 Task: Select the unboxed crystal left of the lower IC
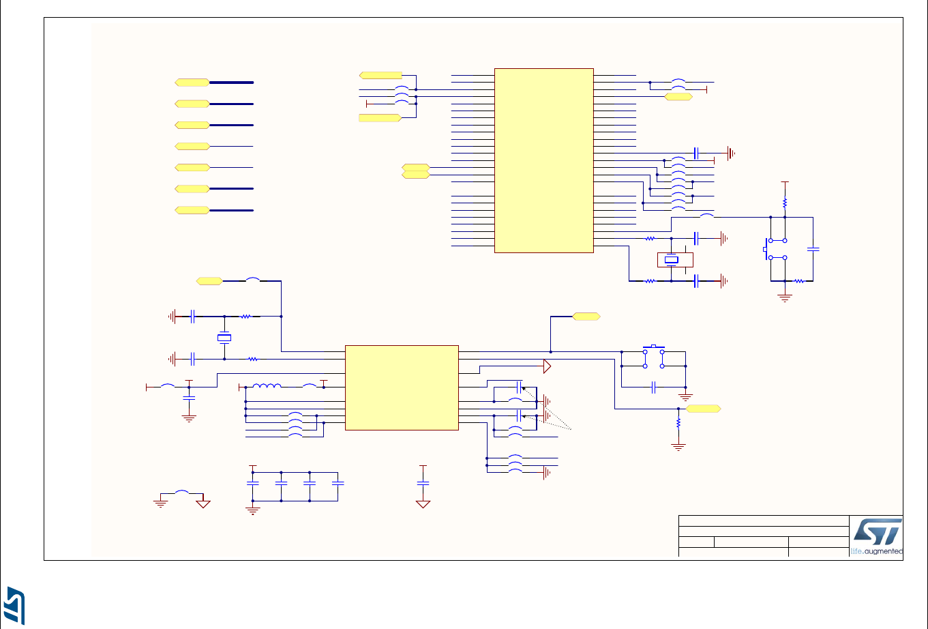pyautogui.click(x=224, y=337)
